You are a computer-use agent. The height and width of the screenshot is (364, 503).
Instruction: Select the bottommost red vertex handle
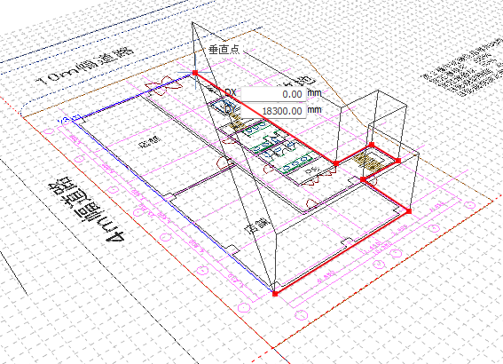tap(275, 293)
